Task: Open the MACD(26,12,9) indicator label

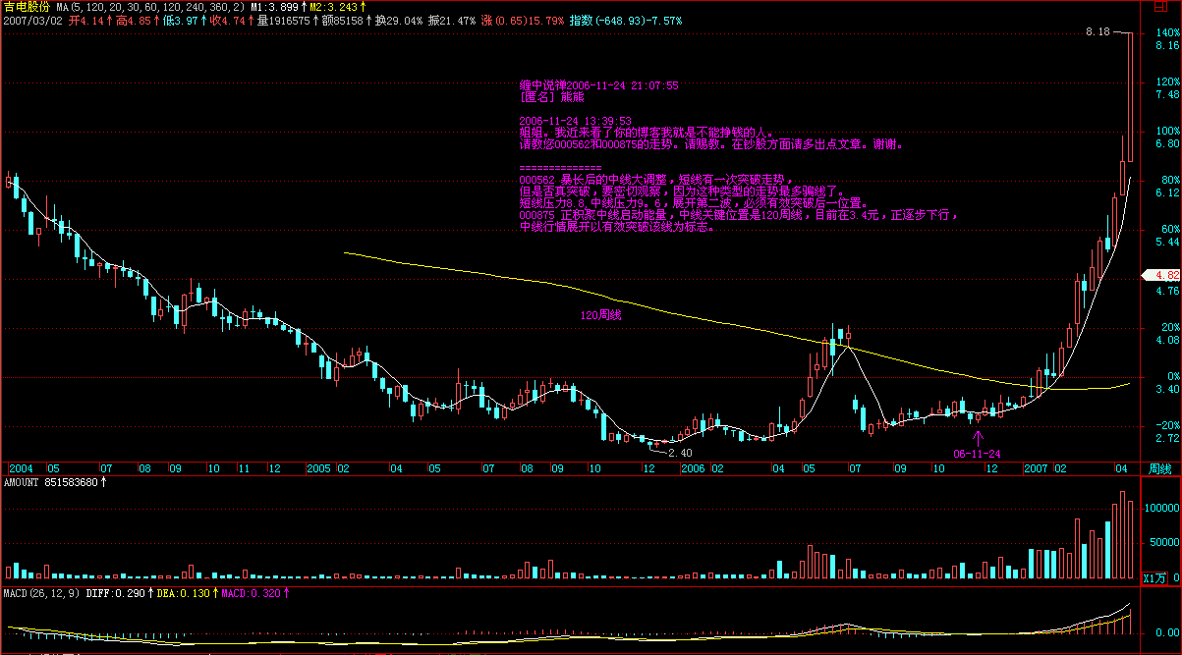Action: coord(41,593)
